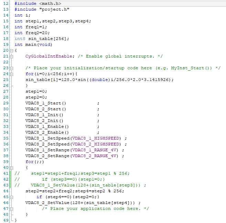Click line number 39 in the gutter
The width and height of the screenshot is (226, 223).
point(6,162)
